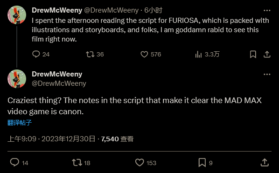Share the MAD MAX canon tweet
Screen dimensions: 279x173
[x=265, y=163]
